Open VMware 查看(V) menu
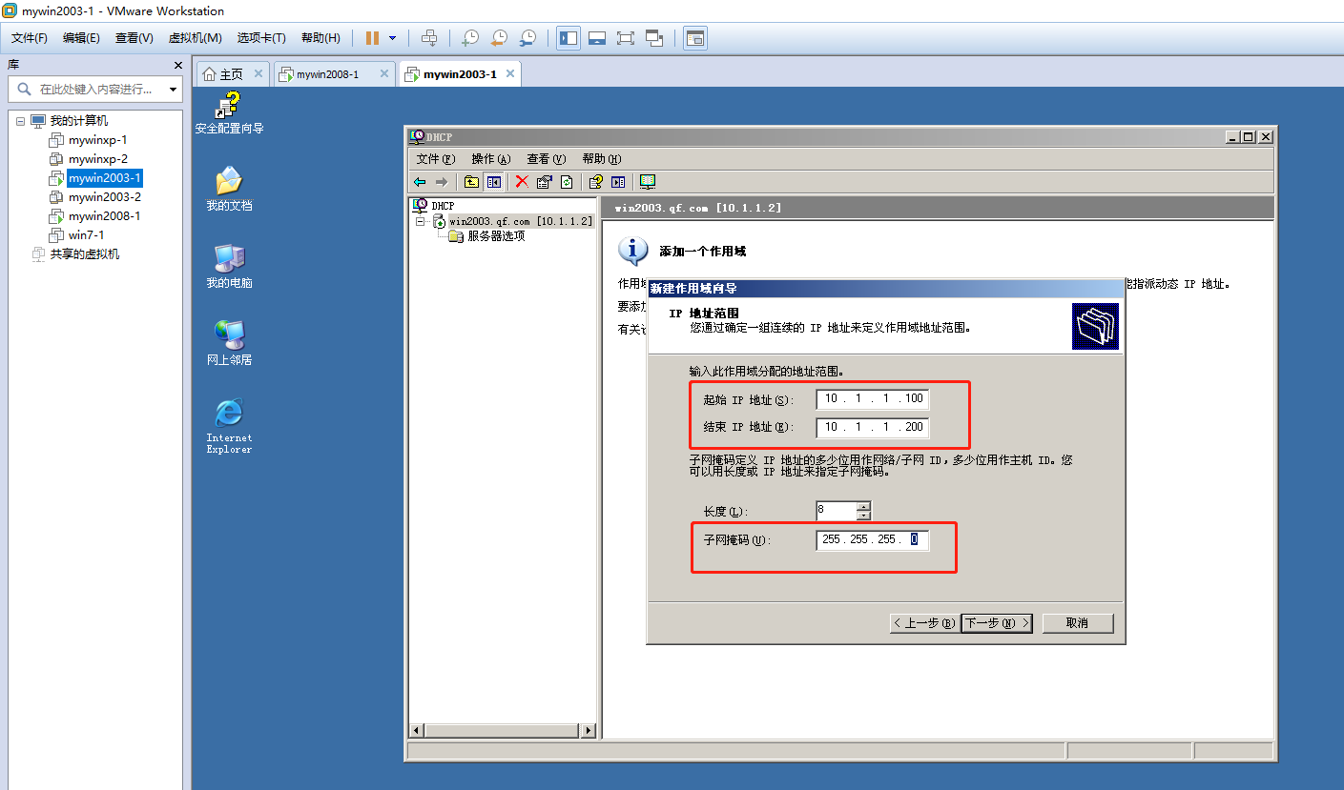1344x790 pixels. point(134,38)
